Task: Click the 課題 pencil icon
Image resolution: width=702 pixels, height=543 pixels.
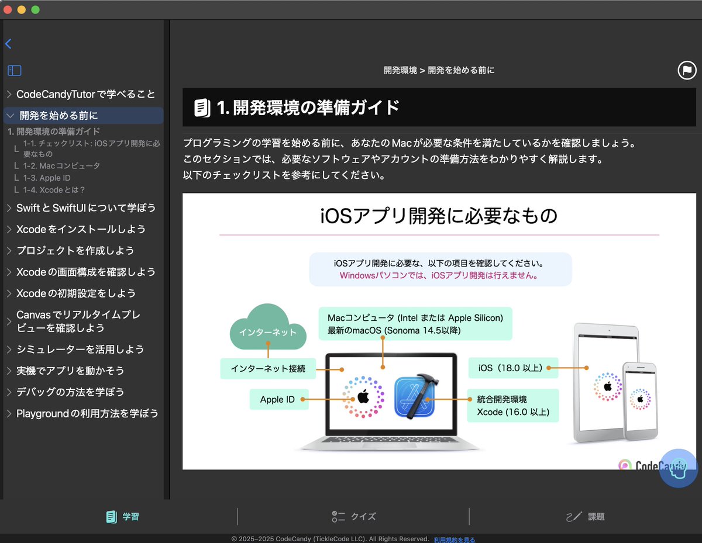Action: [x=574, y=517]
